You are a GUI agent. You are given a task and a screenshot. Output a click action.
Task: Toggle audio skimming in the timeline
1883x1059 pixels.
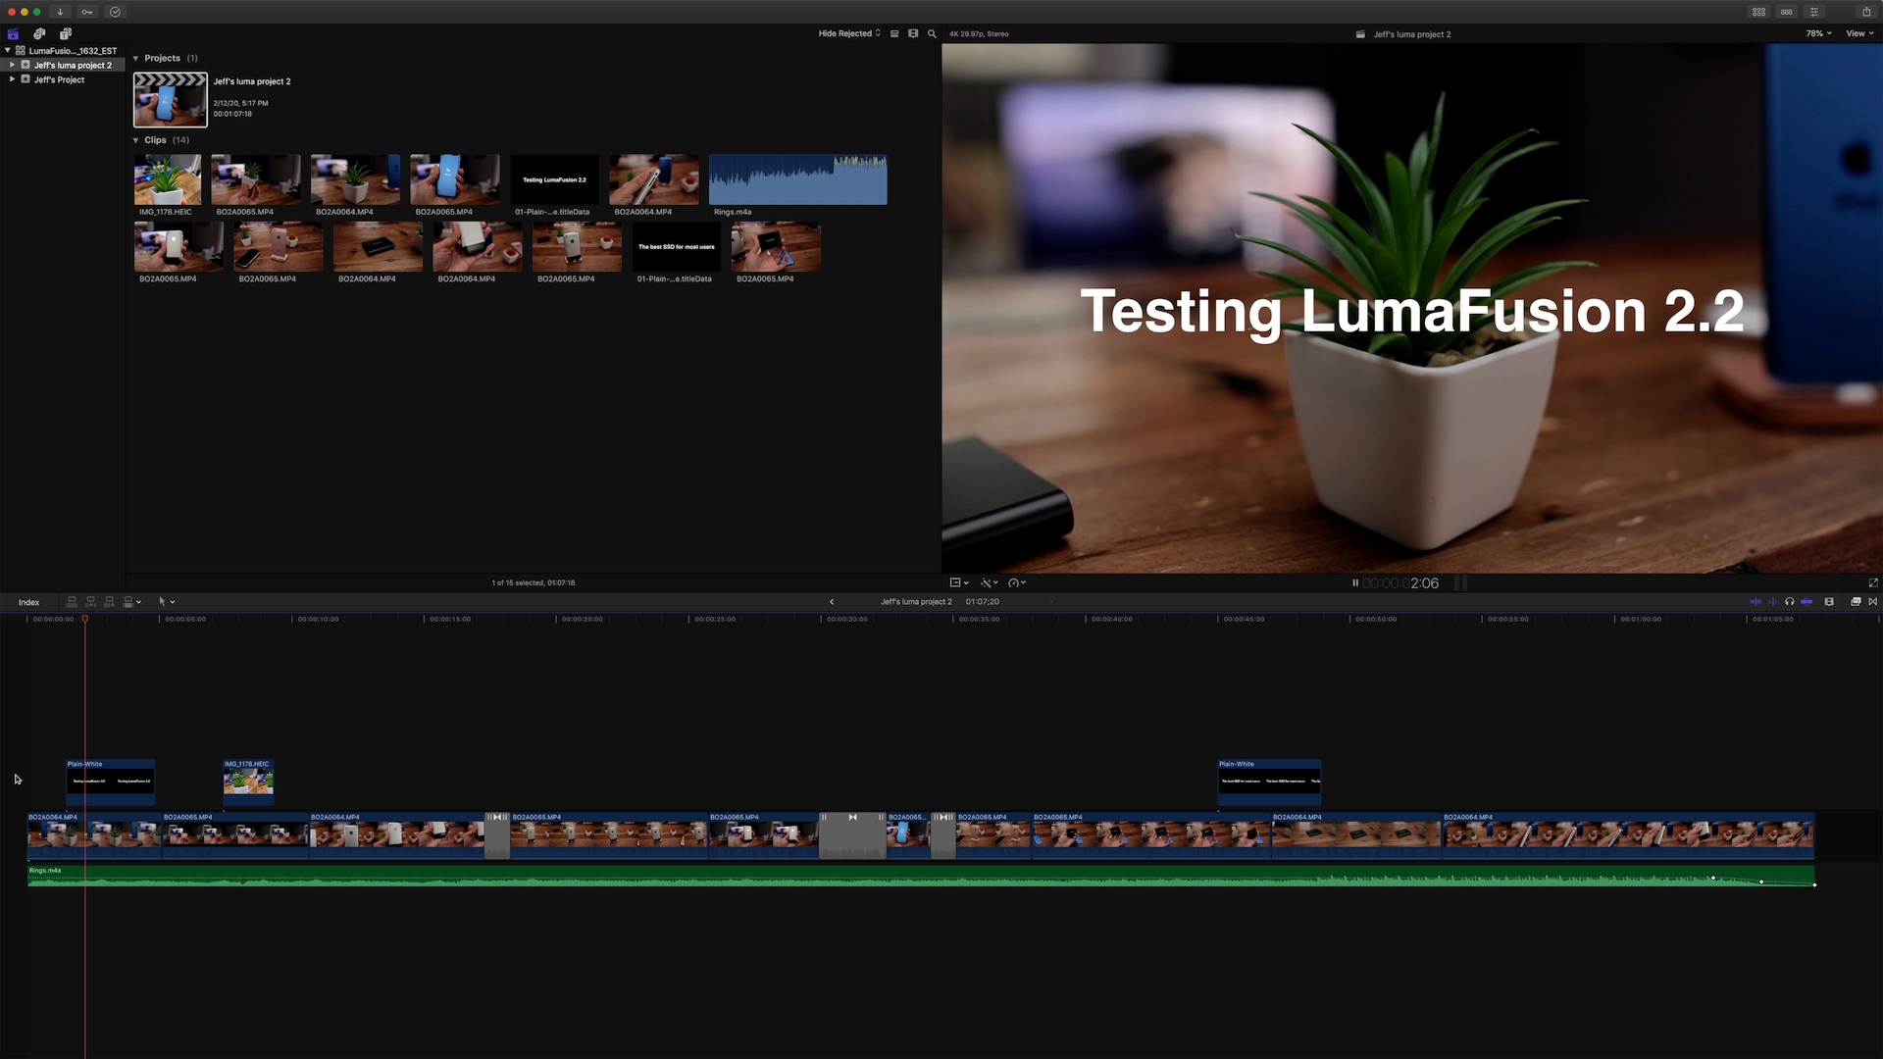(x=1772, y=601)
